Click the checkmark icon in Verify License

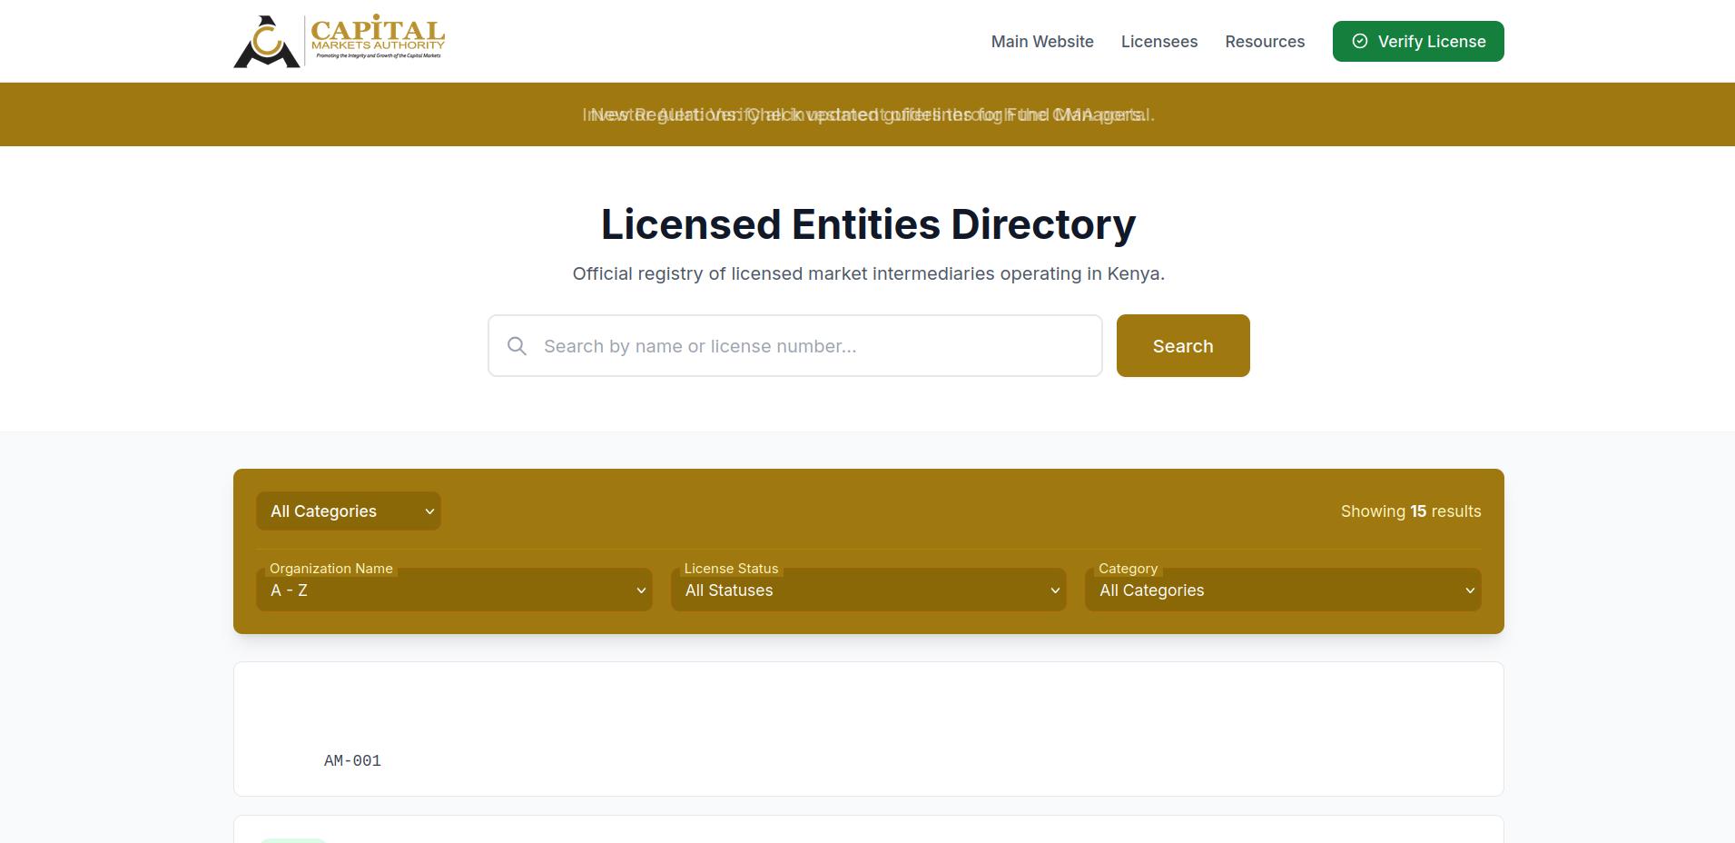pos(1359,41)
